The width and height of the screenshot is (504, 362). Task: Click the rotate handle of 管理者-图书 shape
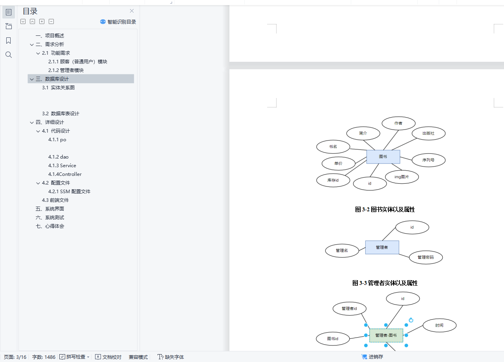point(411,320)
